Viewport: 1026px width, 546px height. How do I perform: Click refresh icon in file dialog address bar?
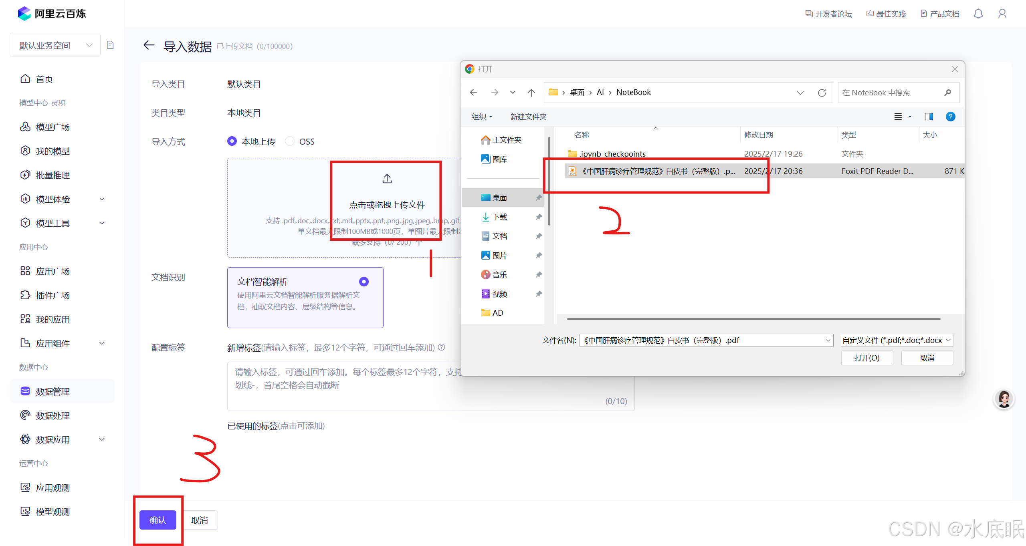tap(822, 93)
